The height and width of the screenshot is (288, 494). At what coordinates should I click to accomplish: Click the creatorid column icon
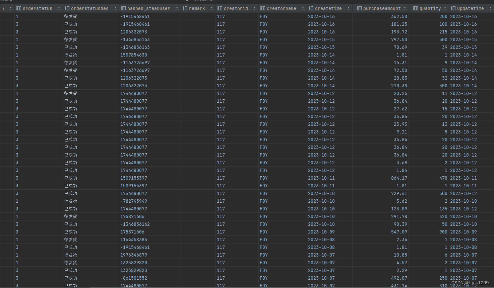pyautogui.click(x=220, y=8)
